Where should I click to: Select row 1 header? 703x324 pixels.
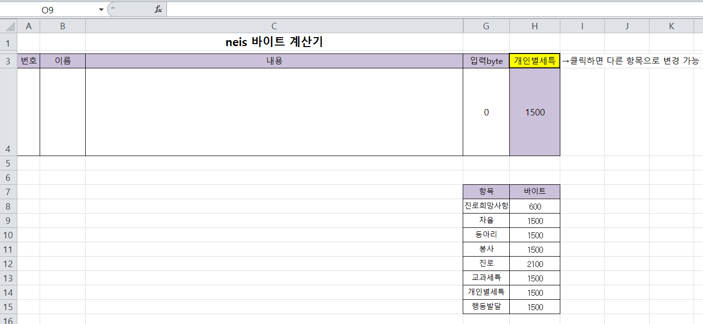tap(8, 43)
